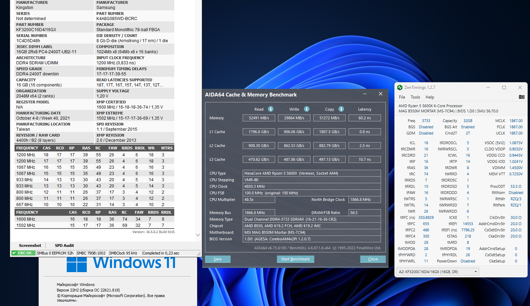Click the 667 MHz row in the frequency table
This screenshot has width=530, height=306.
(x=94, y=205)
